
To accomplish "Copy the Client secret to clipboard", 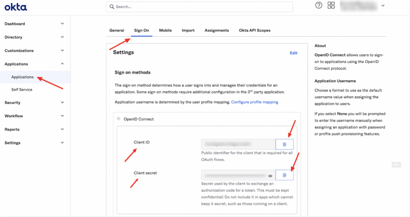I will click(285, 175).
